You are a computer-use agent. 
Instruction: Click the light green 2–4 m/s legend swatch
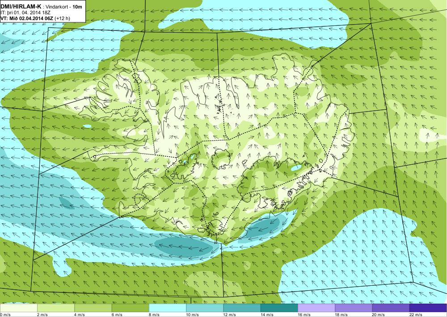click(56, 308)
